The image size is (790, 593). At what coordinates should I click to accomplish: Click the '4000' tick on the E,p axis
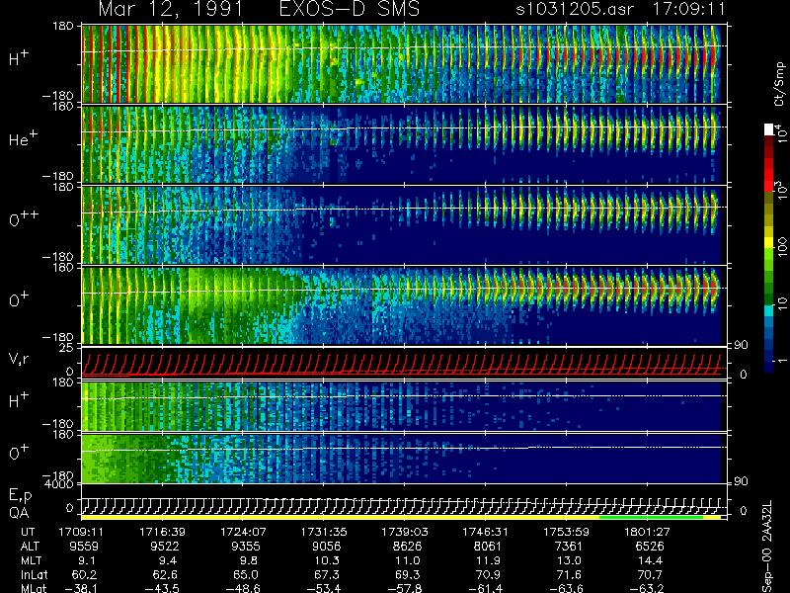point(61,484)
